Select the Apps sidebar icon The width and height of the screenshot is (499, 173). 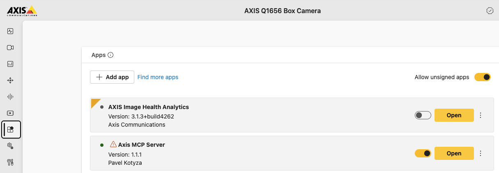11,130
